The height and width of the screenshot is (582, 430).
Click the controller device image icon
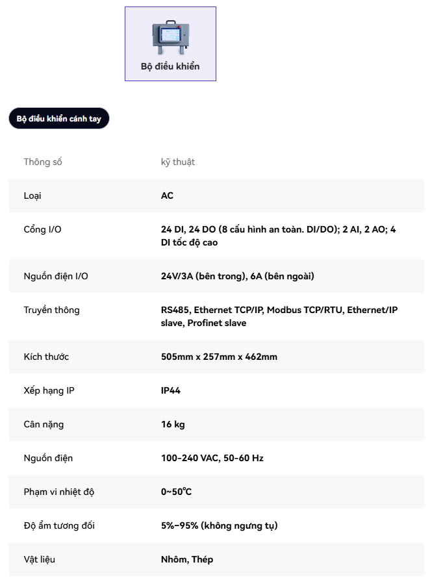point(170,39)
